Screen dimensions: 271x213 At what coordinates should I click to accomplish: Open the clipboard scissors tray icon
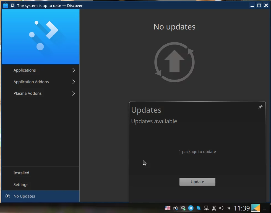click(214, 208)
